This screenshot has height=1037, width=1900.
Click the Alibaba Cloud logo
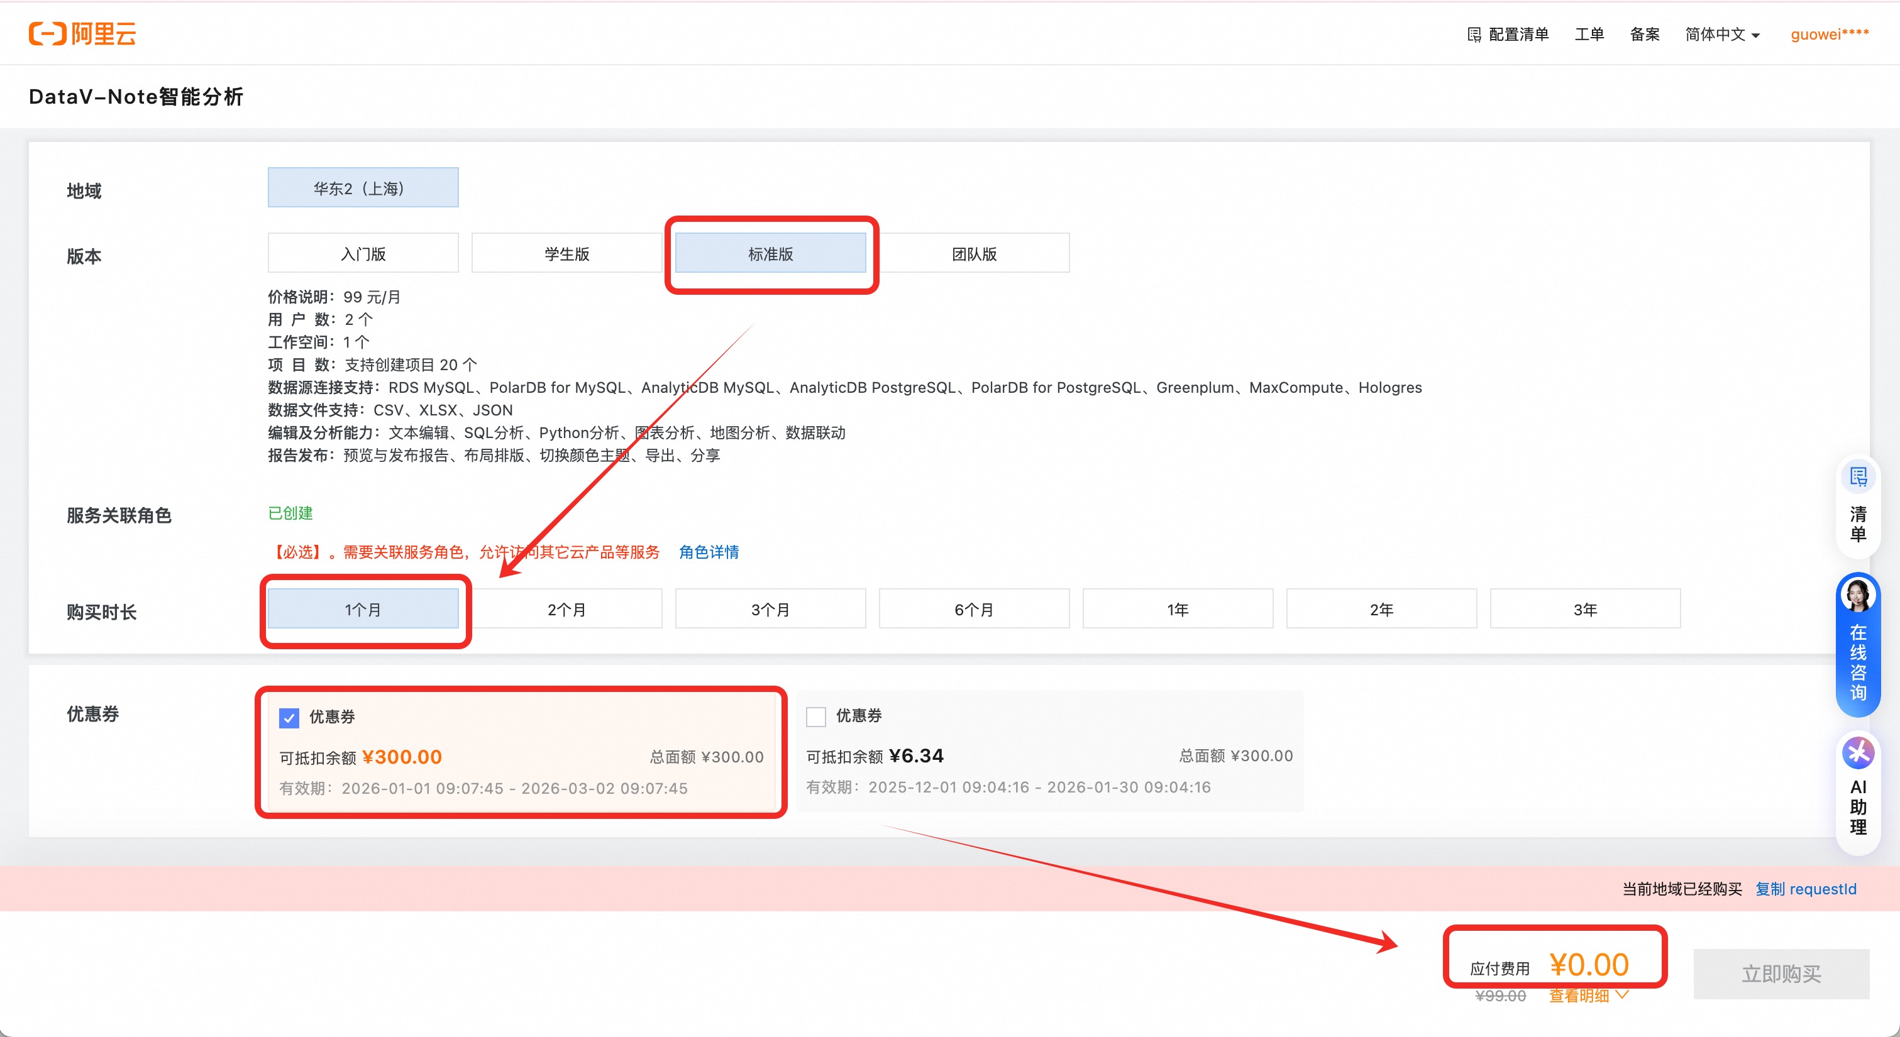point(82,34)
